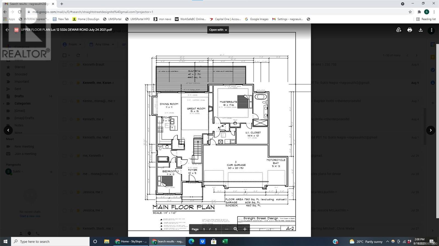Open the From search filter dropdown
This screenshot has height=246, width=439.
click(x=72, y=44)
